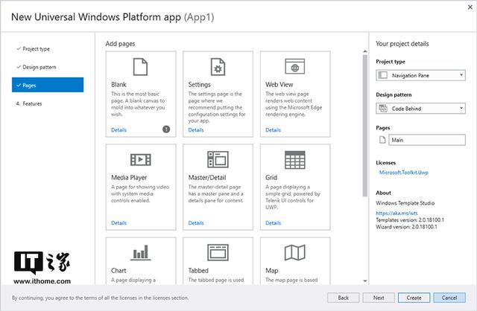477x311 pixels.
Task: Select the Chart page bar icon
Action: tap(141, 253)
